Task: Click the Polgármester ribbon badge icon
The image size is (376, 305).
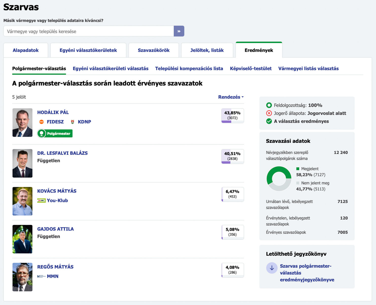Action: coord(42,133)
